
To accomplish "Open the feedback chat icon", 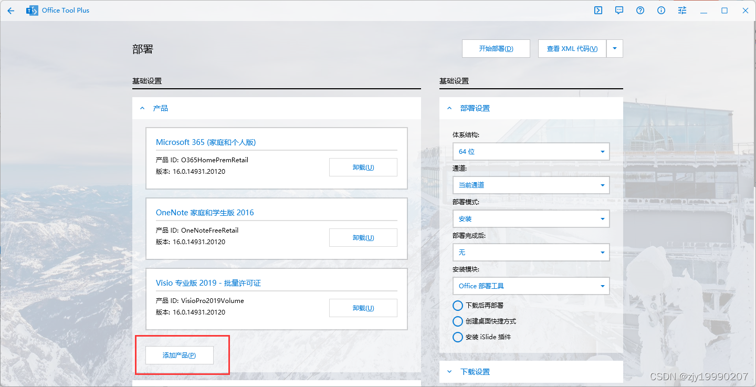I will (619, 11).
